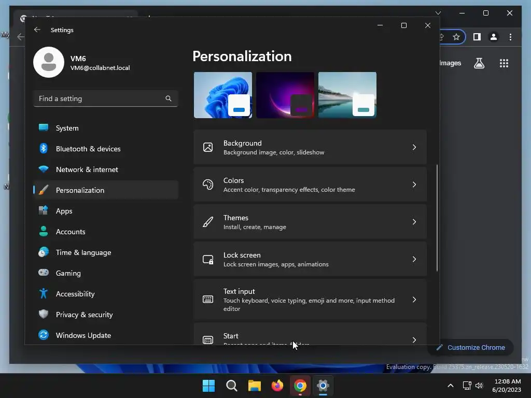531x398 pixels.
Task: Switch to Chrome from taskbar
Action: 300,386
